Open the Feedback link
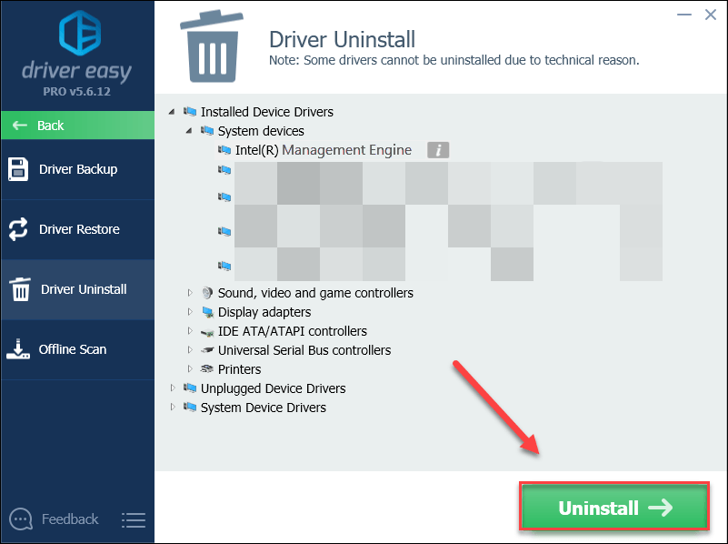The width and height of the screenshot is (728, 544). pyautogui.click(x=70, y=519)
